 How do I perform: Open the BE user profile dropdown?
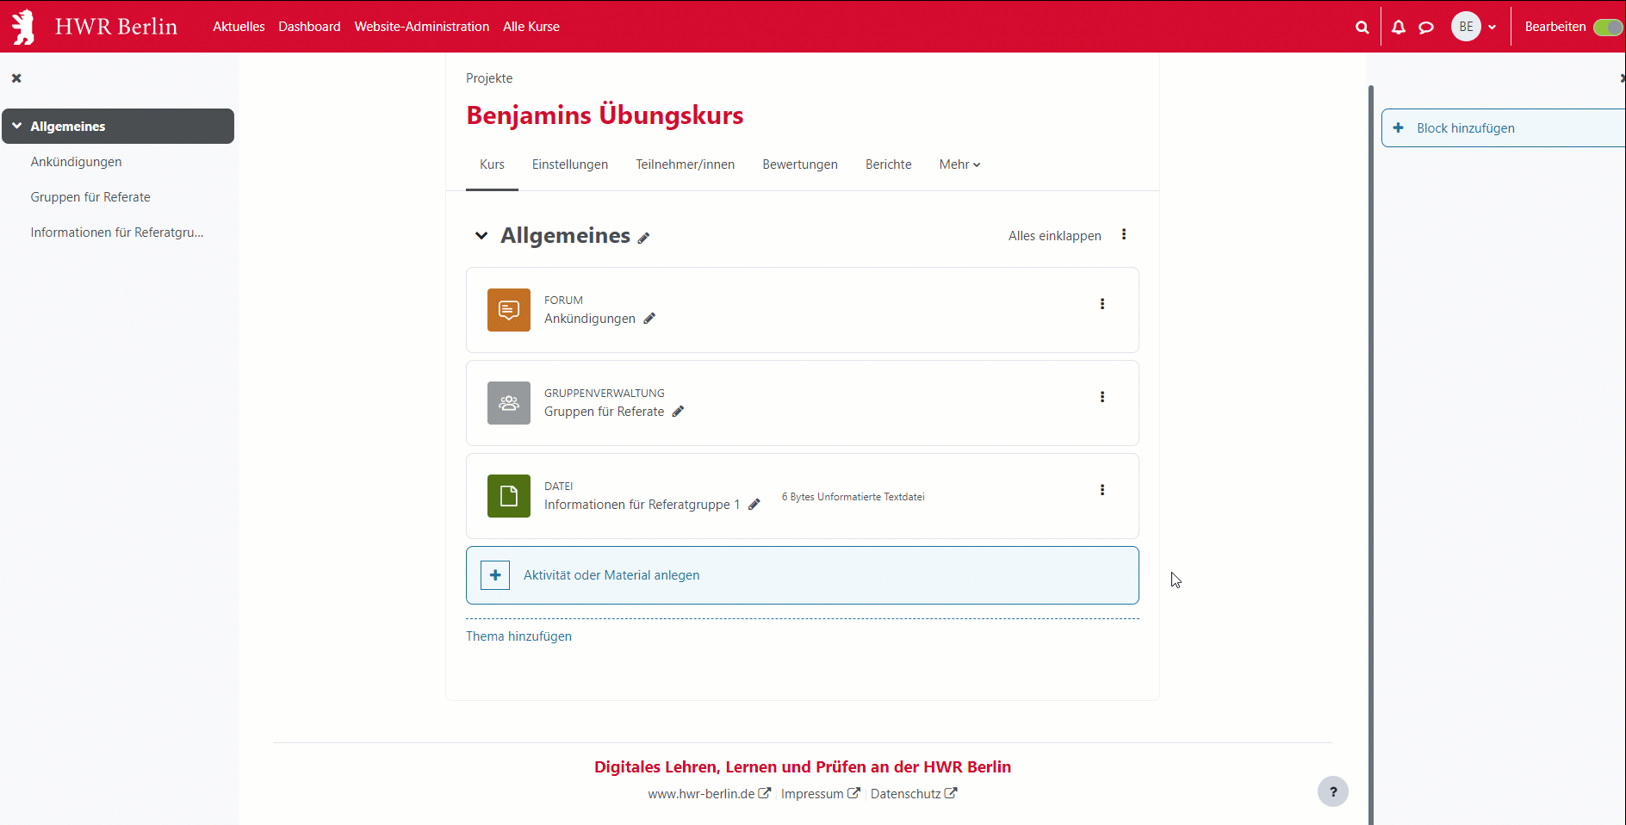click(x=1474, y=27)
